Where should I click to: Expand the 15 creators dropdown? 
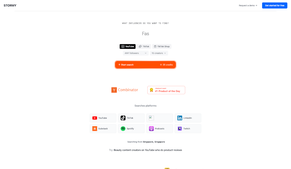(159, 53)
